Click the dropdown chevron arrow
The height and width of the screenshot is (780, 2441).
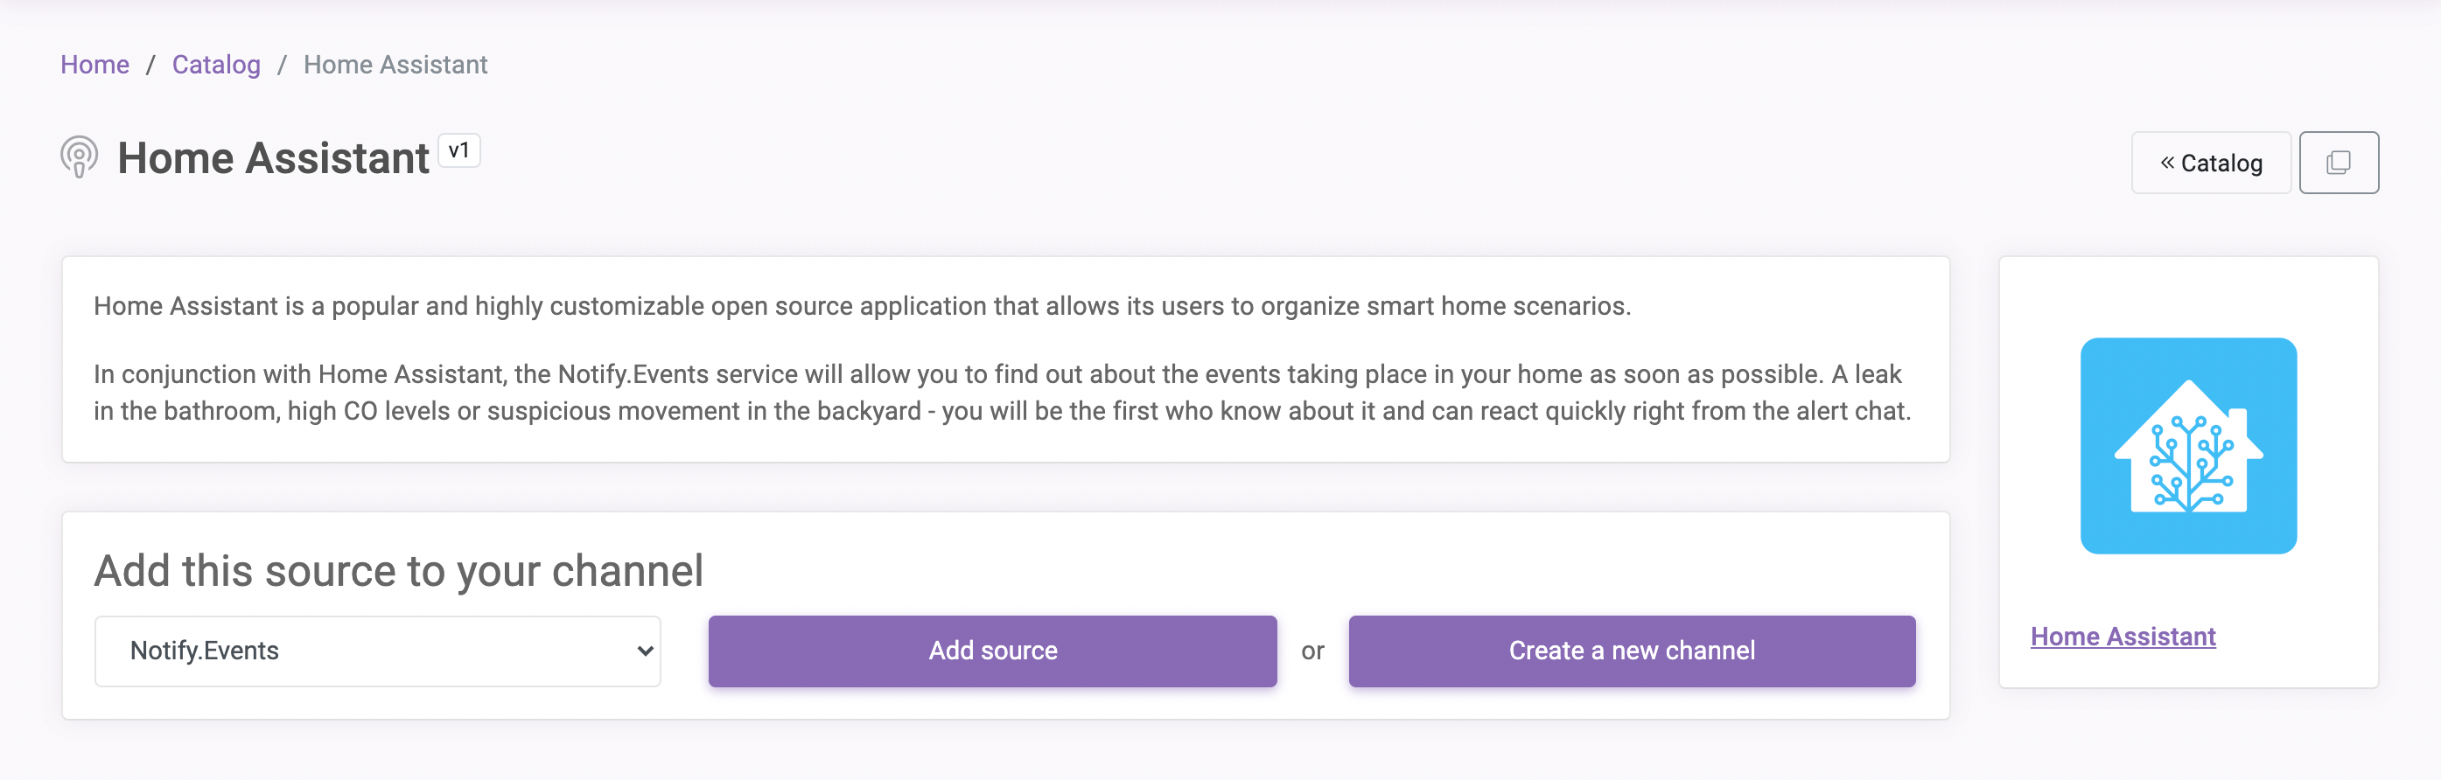click(x=644, y=651)
